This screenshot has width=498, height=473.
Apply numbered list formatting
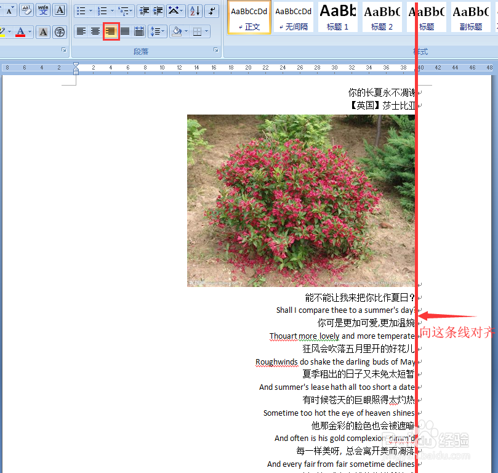[x=103, y=10]
